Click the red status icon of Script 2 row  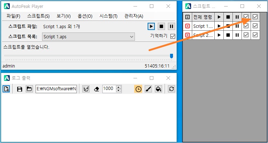pyautogui.click(x=187, y=35)
